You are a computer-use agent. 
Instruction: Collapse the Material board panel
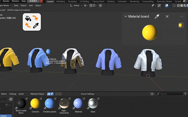tap(126, 17)
